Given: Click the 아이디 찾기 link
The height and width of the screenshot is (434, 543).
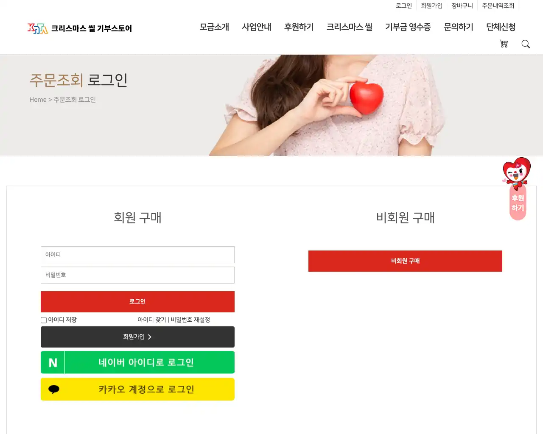Looking at the screenshot, I should click(151, 320).
